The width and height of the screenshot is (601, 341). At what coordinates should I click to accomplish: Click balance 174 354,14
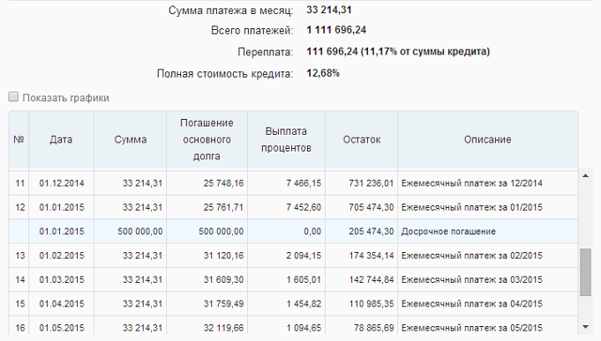[371, 256]
